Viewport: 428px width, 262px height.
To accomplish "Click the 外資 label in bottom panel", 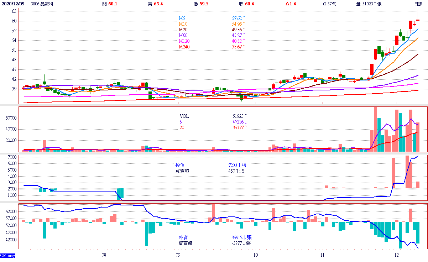I will [x=183, y=237].
